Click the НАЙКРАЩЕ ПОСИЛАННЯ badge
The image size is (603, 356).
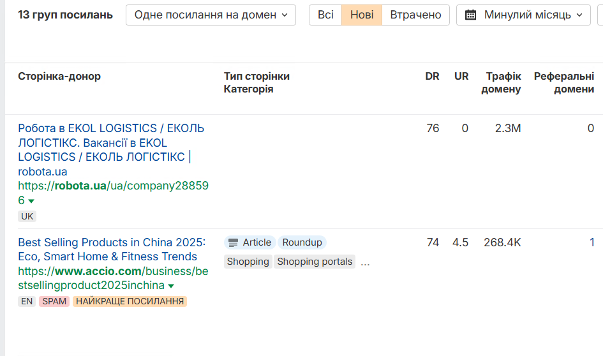tap(130, 301)
